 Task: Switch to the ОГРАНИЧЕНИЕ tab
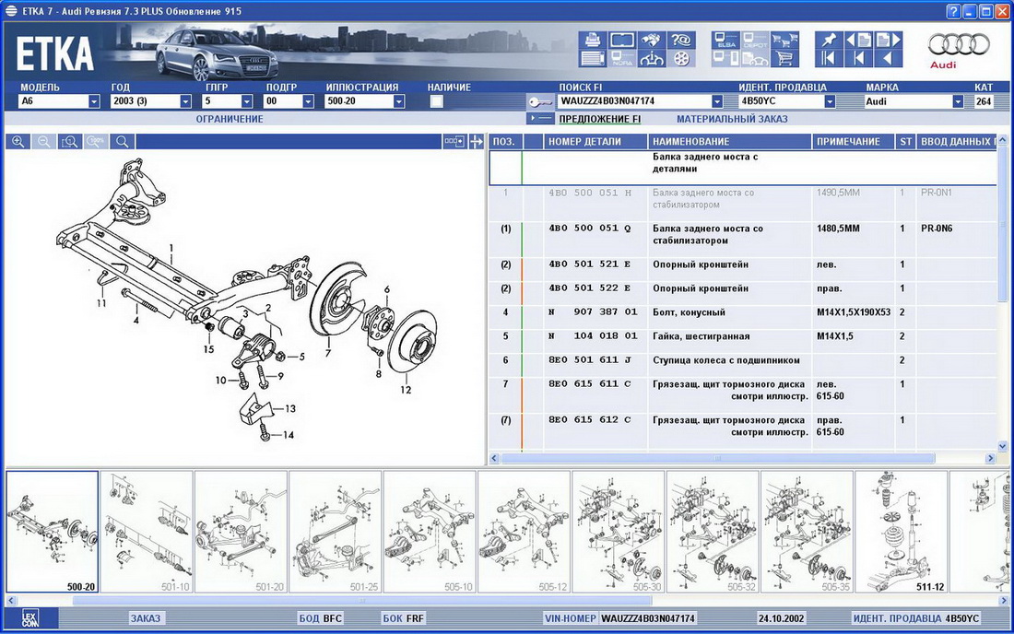point(230,119)
